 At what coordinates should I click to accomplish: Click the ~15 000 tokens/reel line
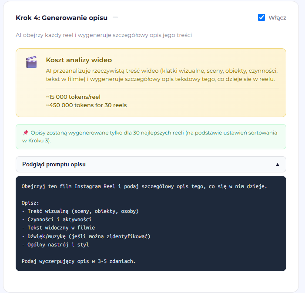pos(73,97)
